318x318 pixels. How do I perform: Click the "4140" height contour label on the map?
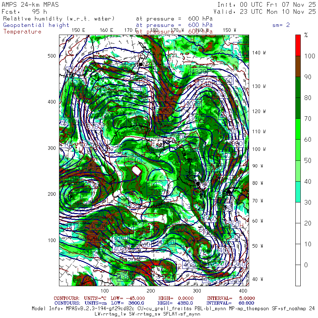click(x=77, y=226)
